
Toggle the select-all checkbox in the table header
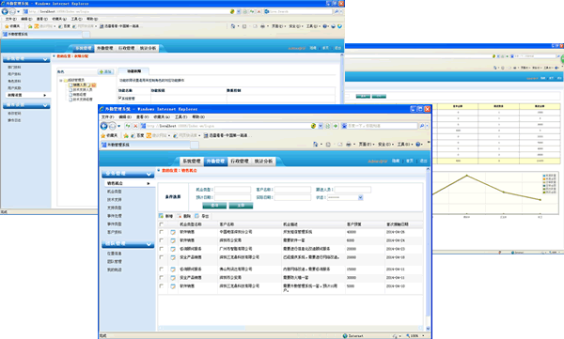pyautogui.click(x=161, y=224)
